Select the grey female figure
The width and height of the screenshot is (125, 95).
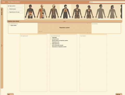[112, 12]
